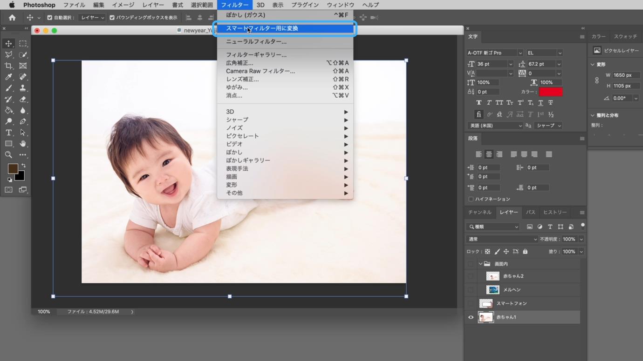
Task: Click the Home icon in options bar
Action: coord(12,18)
